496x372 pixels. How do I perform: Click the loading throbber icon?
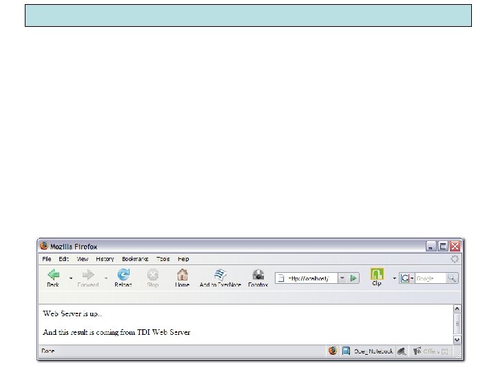tap(455, 259)
